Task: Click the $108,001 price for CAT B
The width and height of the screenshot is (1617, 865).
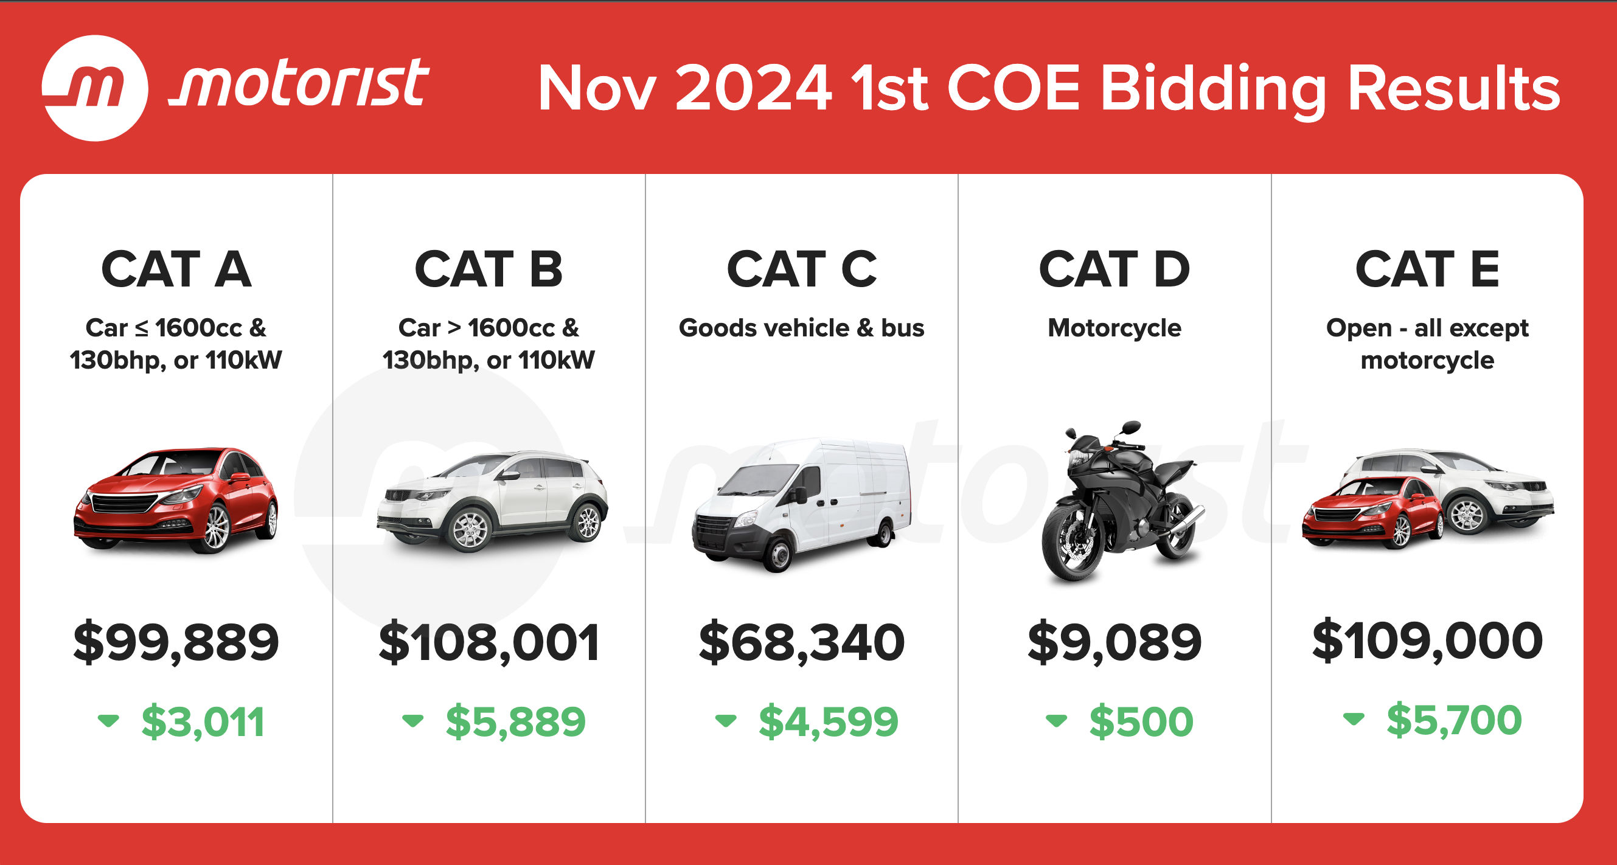Action: (x=489, y=642)
